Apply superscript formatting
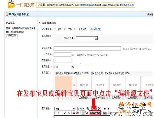Viewport: 154px width, 118px height. coord(65,113)
